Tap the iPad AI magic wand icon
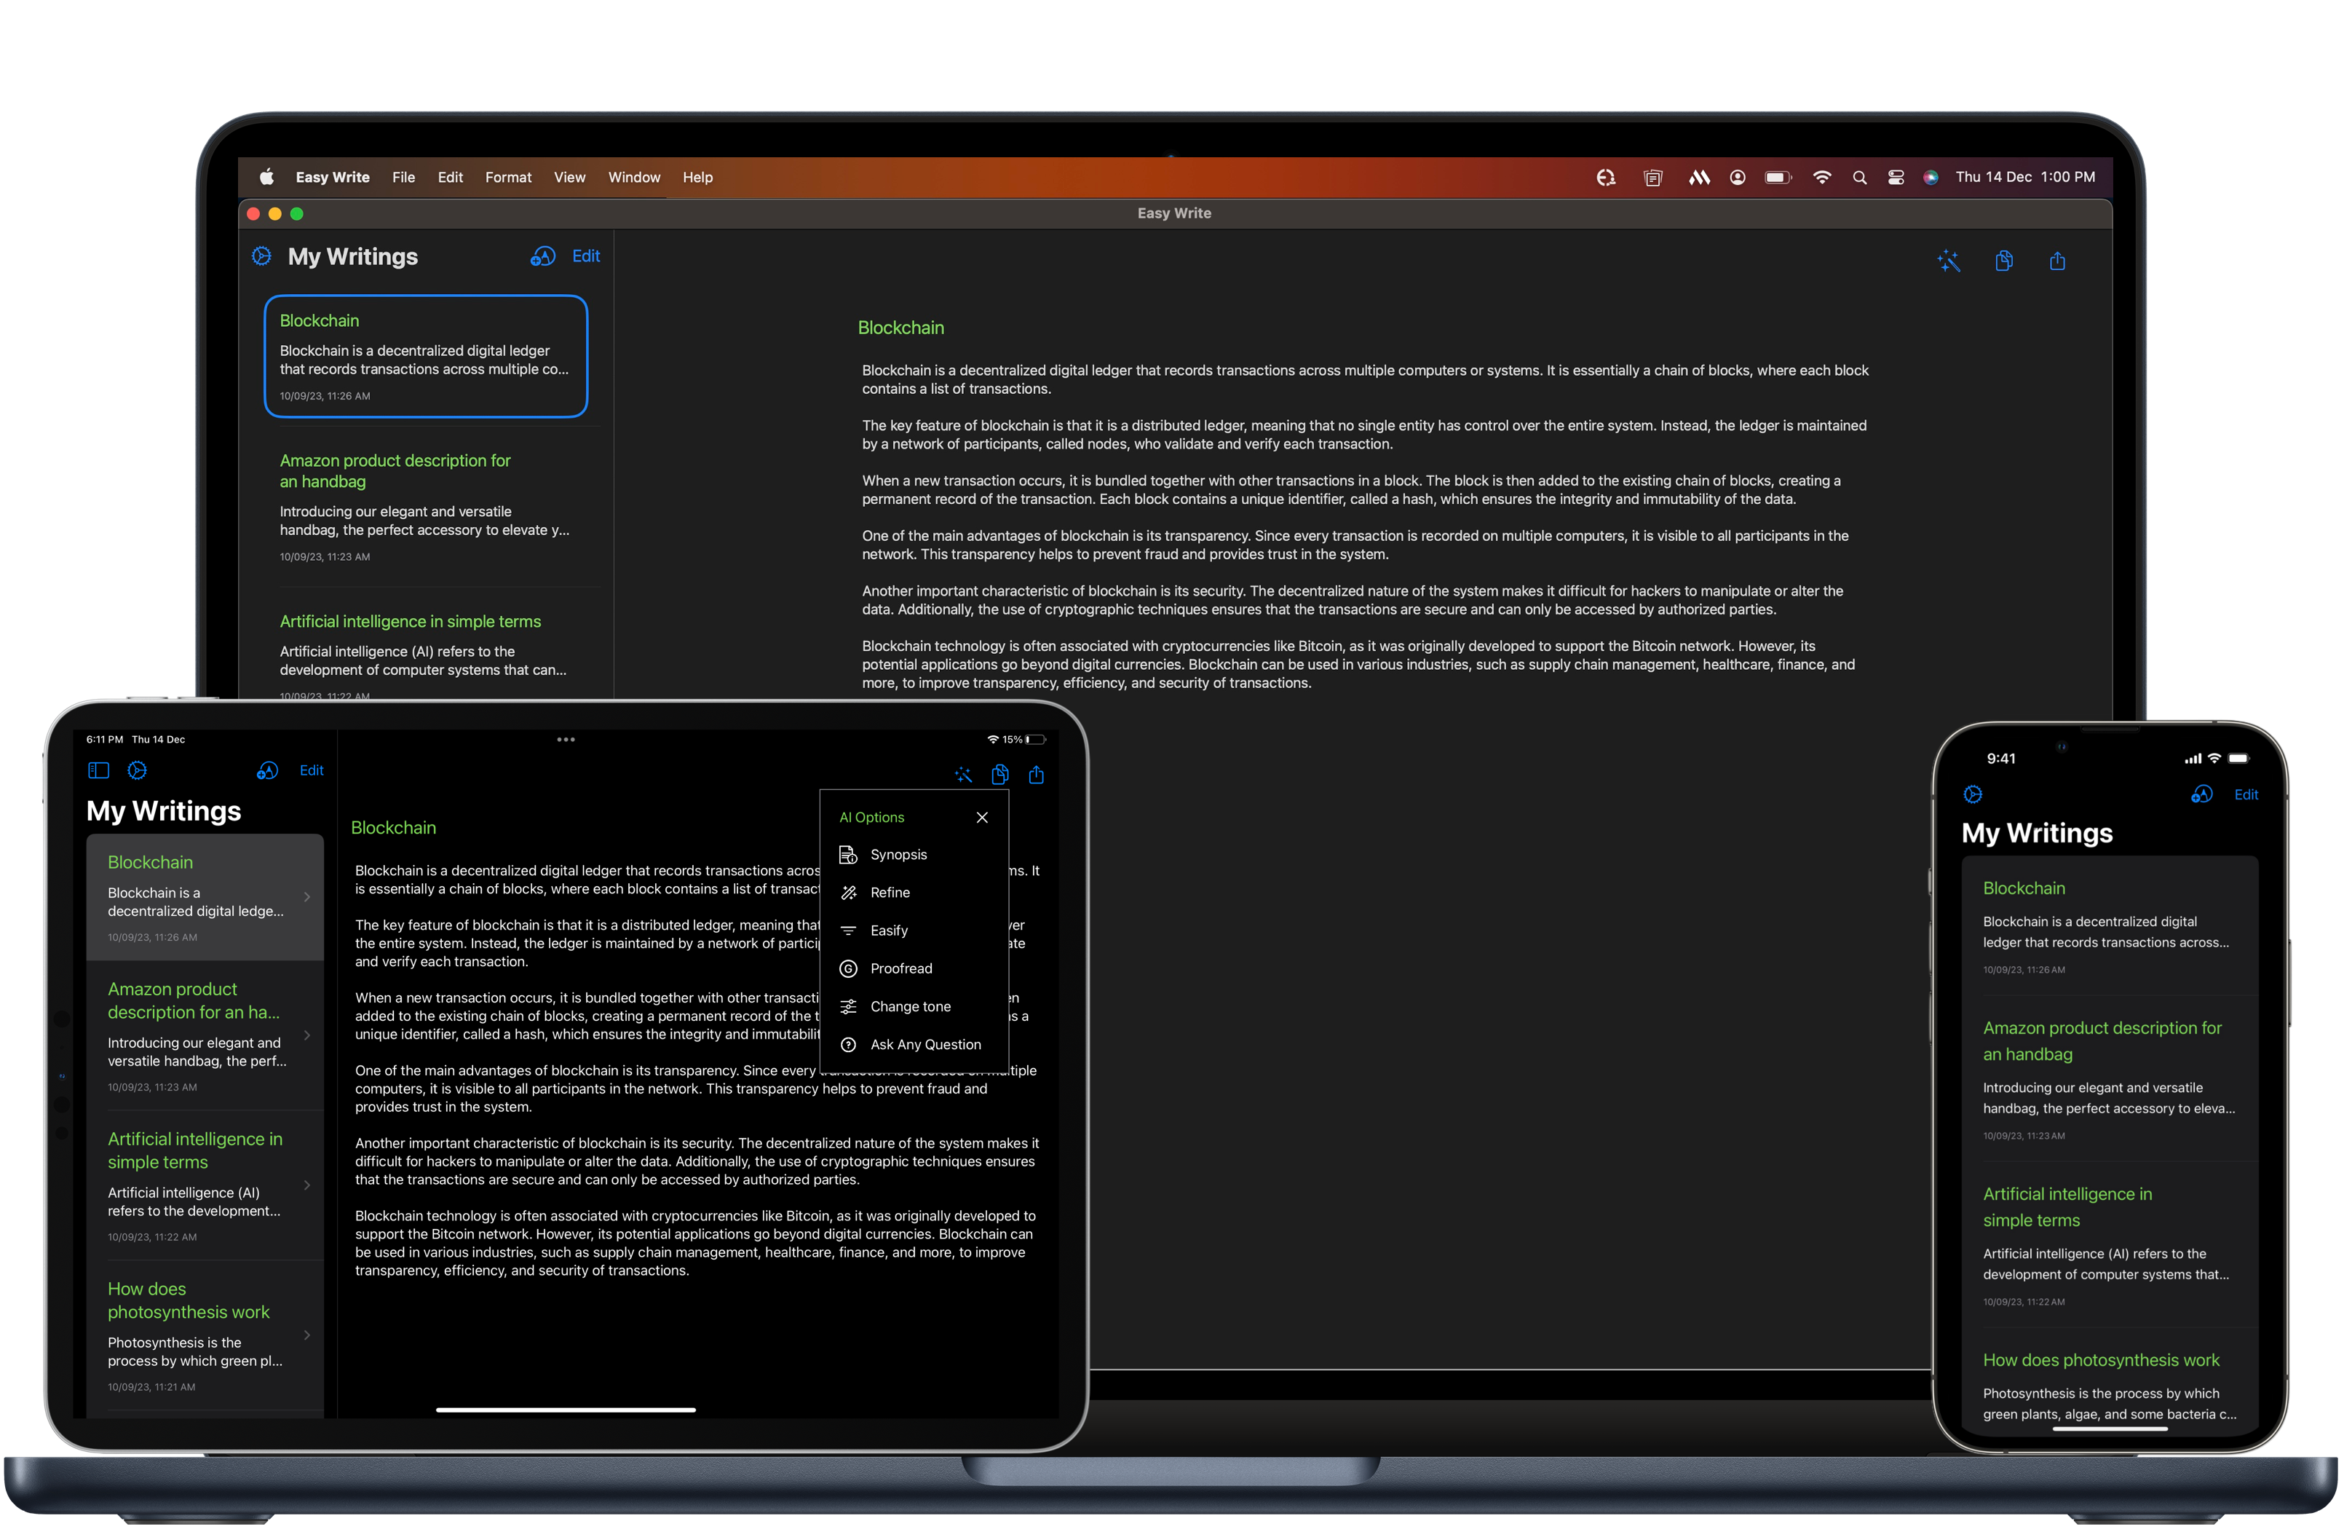The image size is (2344, 1529). [963, 775]
